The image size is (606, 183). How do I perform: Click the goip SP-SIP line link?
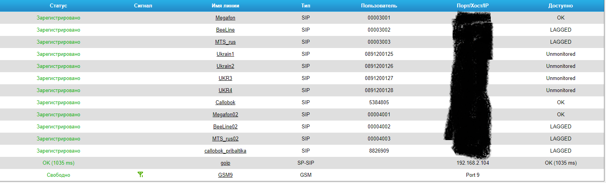click(x=225, y=163)
